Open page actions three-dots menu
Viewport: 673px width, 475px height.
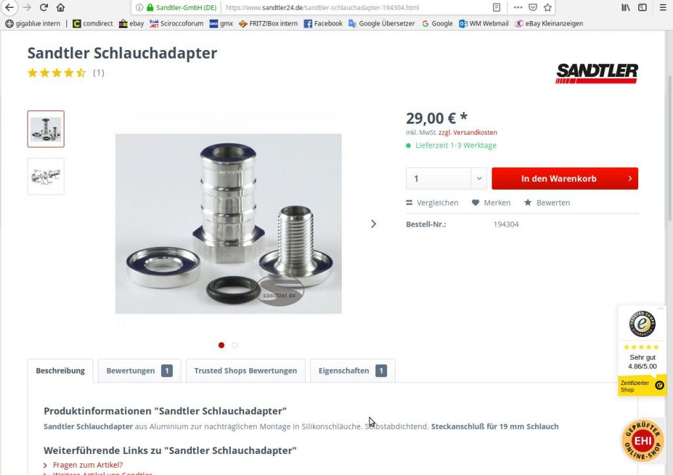(518, 7)
